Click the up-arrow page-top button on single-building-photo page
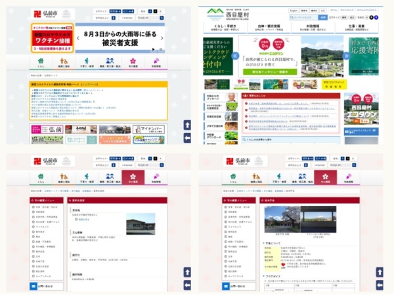 pos(187,272)
